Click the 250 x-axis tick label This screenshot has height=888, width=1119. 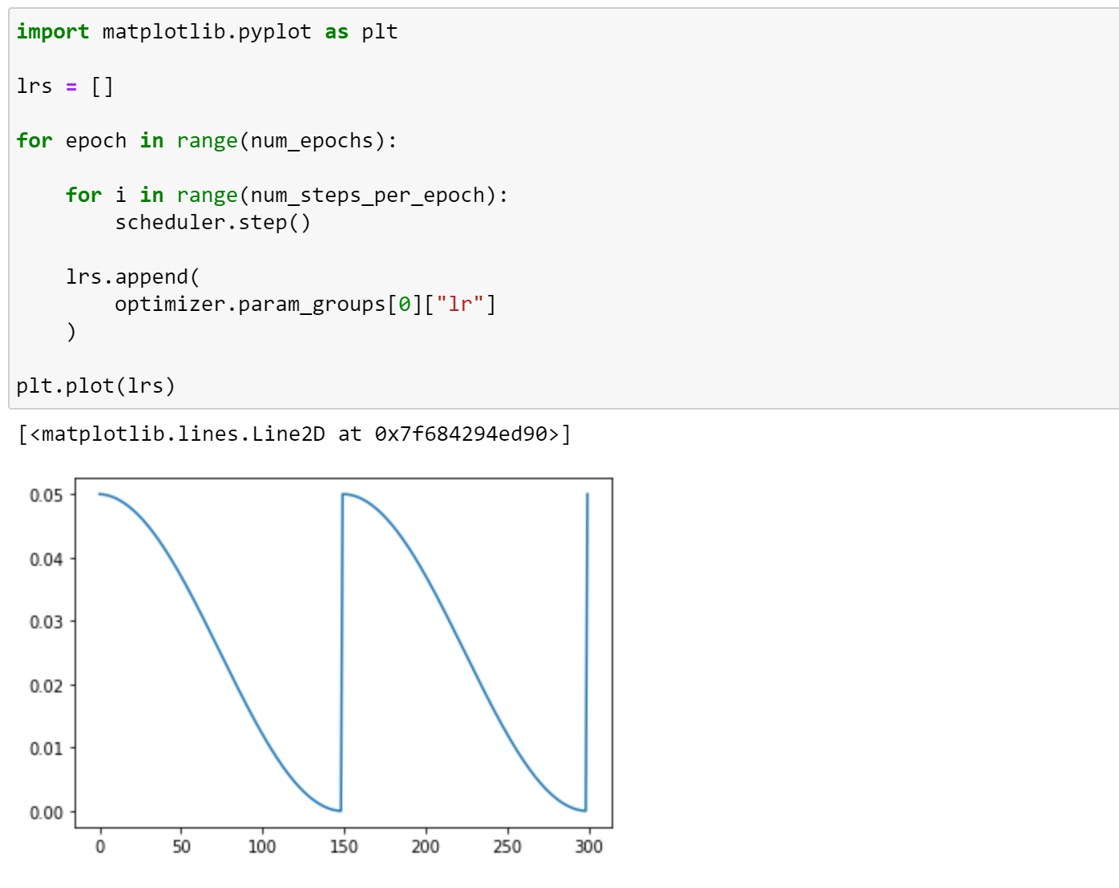pyautogui.click(x=507, y=846)
